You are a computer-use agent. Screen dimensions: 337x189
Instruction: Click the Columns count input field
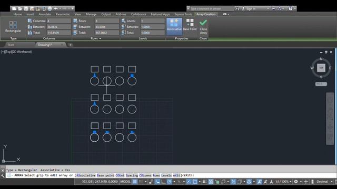pos(58,21)
